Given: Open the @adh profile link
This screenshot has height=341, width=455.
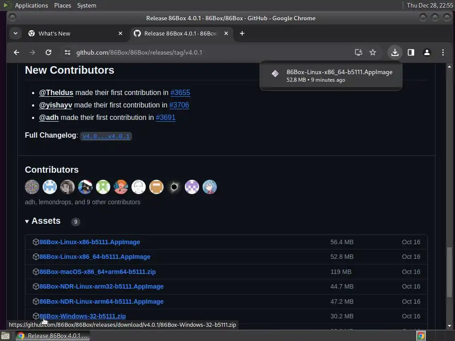Looking at the screenshot, I should pyautogui.click(x=49, y=118).
